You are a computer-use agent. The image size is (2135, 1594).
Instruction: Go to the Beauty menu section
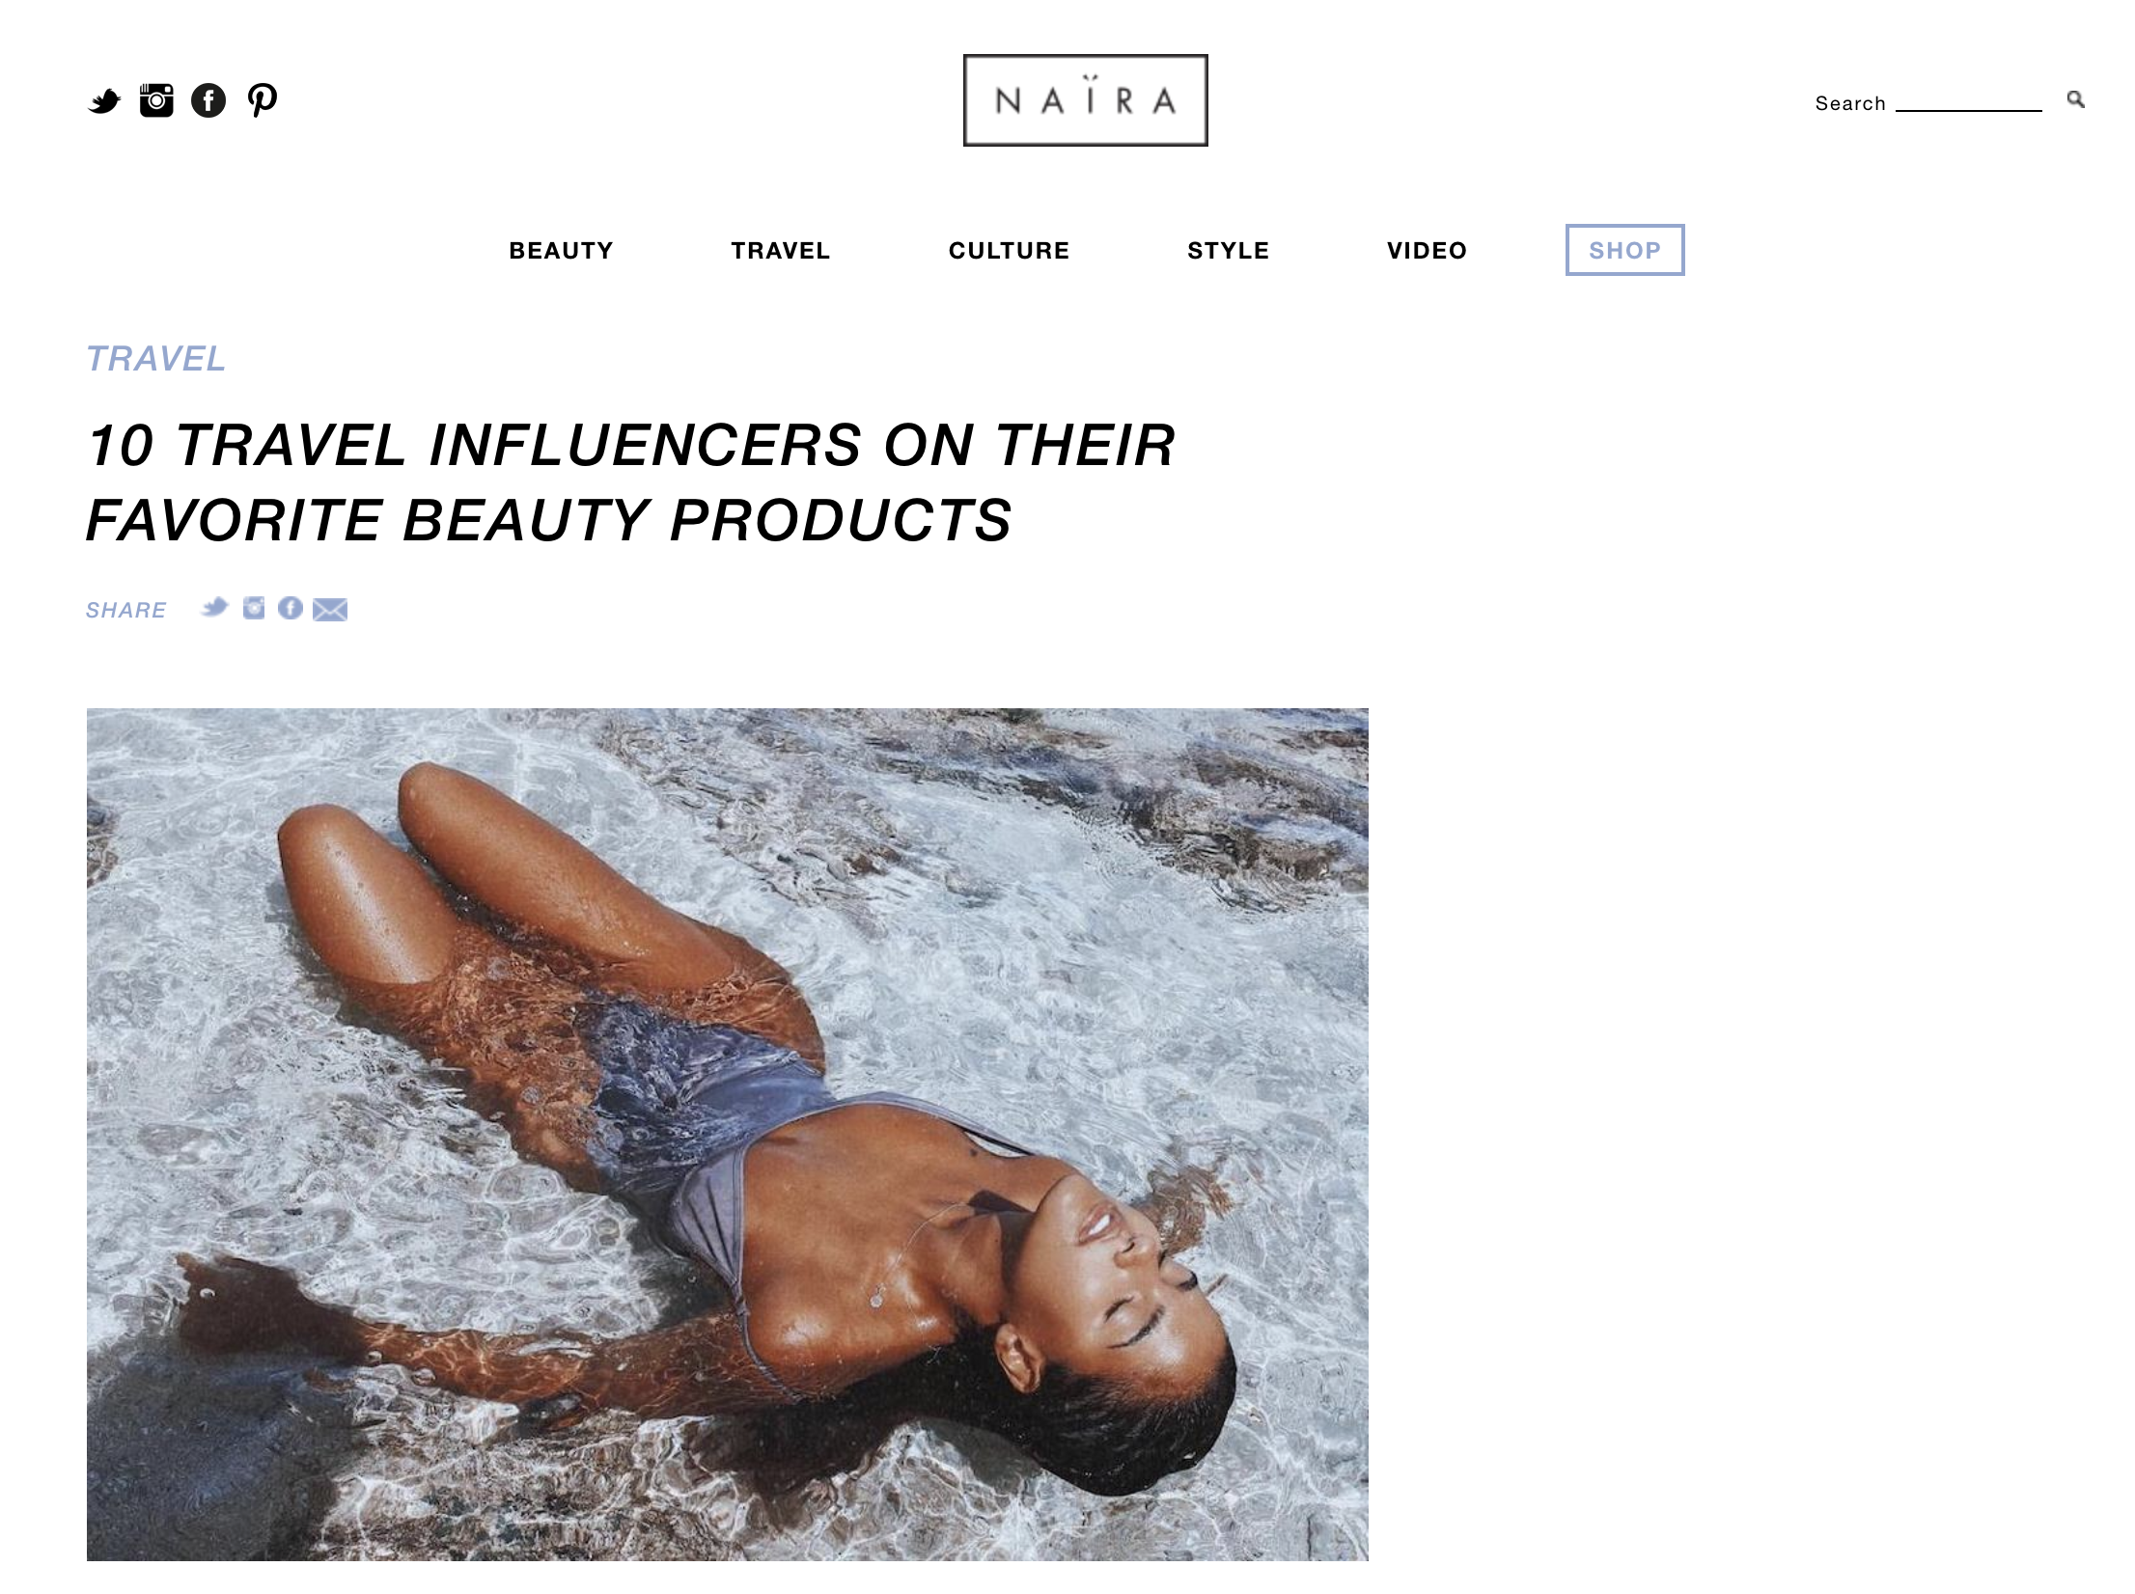(x=561, y=251)
